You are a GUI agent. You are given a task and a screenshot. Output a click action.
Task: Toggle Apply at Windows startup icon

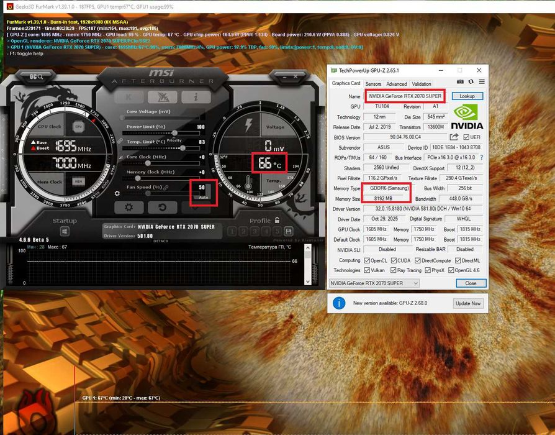pos(65,231)
